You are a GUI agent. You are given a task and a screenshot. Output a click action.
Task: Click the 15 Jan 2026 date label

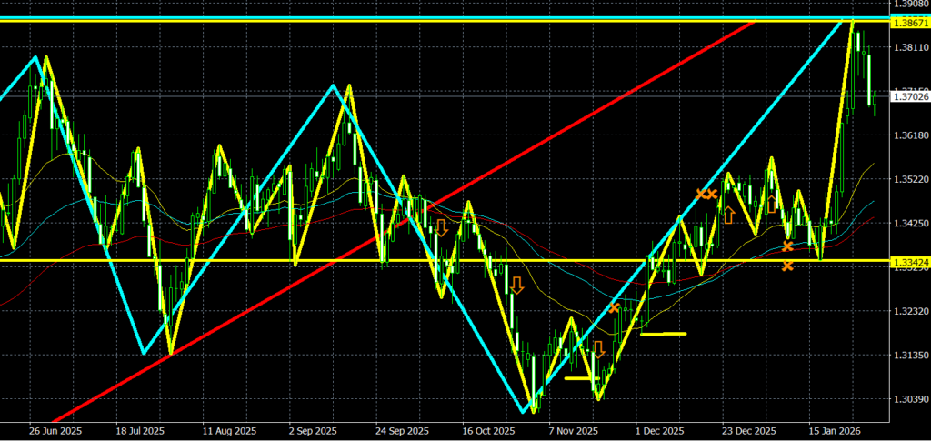coord(835,431)
